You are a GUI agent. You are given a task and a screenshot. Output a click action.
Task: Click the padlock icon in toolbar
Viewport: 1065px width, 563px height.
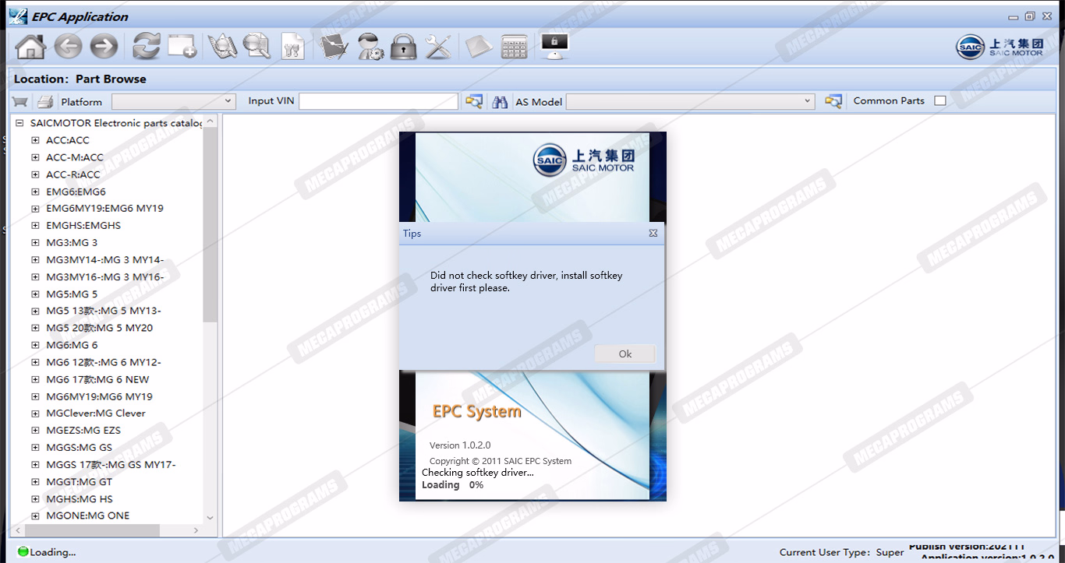coord(403,47)
